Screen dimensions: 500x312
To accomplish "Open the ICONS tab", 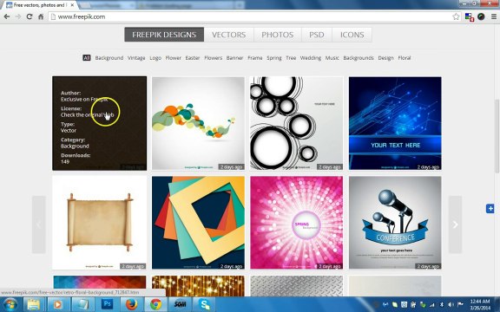I will tap(352, 35).
